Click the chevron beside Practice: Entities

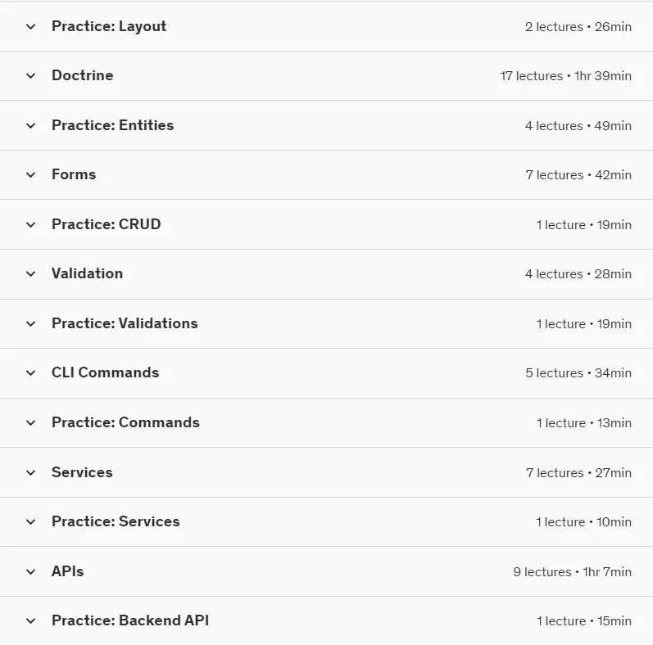click(x=30, y=126)
